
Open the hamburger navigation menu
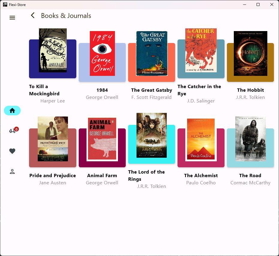tap(12, 18)
